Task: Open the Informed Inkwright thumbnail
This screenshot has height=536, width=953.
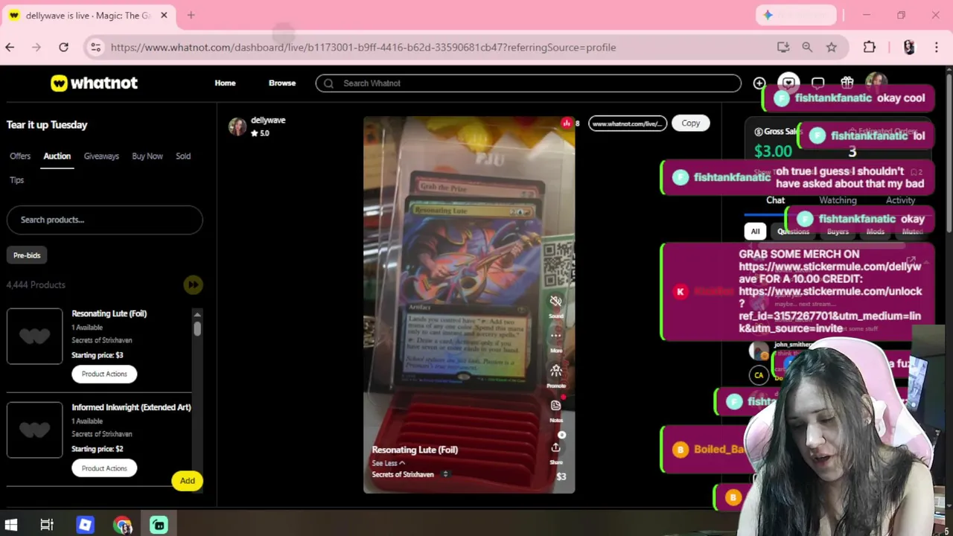Action: (35, 430)
